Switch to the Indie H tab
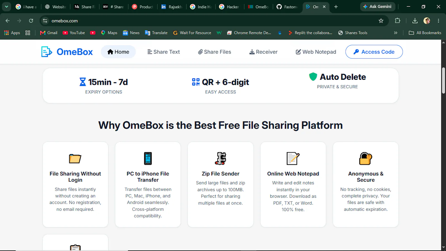The height and width of the screenshot is (251, 446). (x=200, y=7)
